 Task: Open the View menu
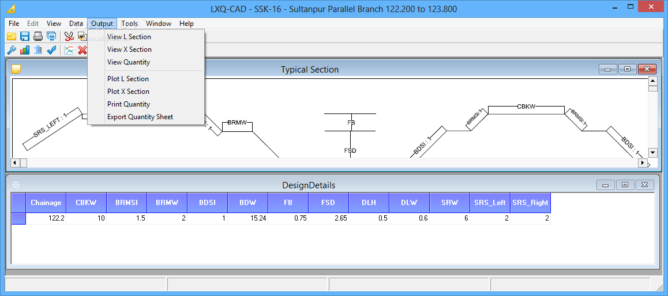tap(54, 24)
